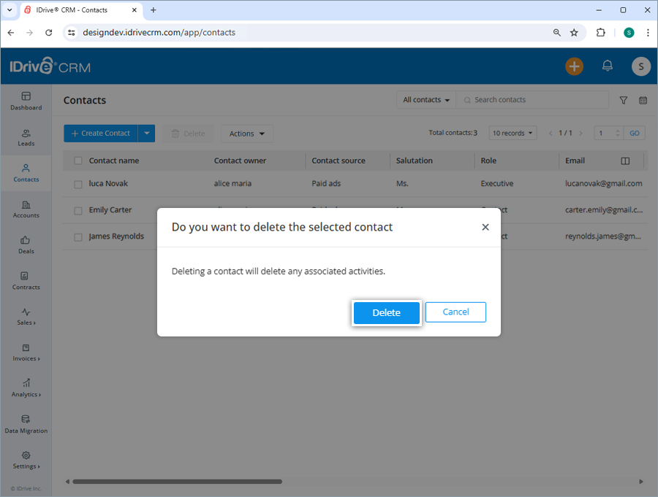Image resolution: width=658 pixels, height=497 pixels.
Task: Select the luca Novak row checkbox
Action: point(77,184)
